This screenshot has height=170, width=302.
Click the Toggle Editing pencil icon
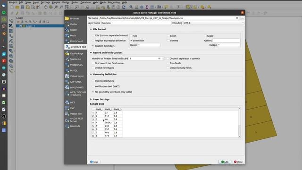(17, 13)
